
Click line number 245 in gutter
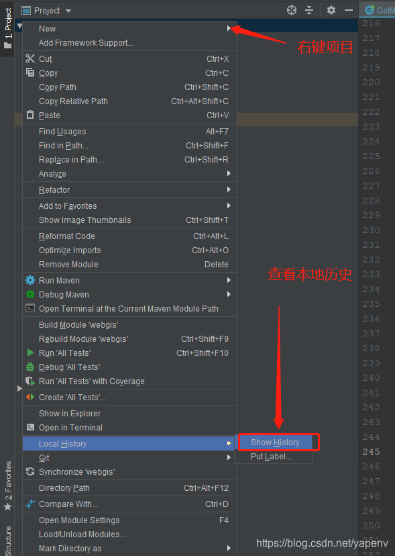(371, 451)
